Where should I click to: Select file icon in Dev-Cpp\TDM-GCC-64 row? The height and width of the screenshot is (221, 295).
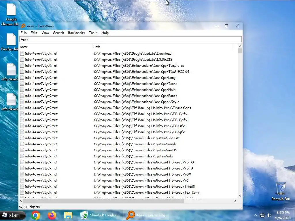(x=22, y=71)
